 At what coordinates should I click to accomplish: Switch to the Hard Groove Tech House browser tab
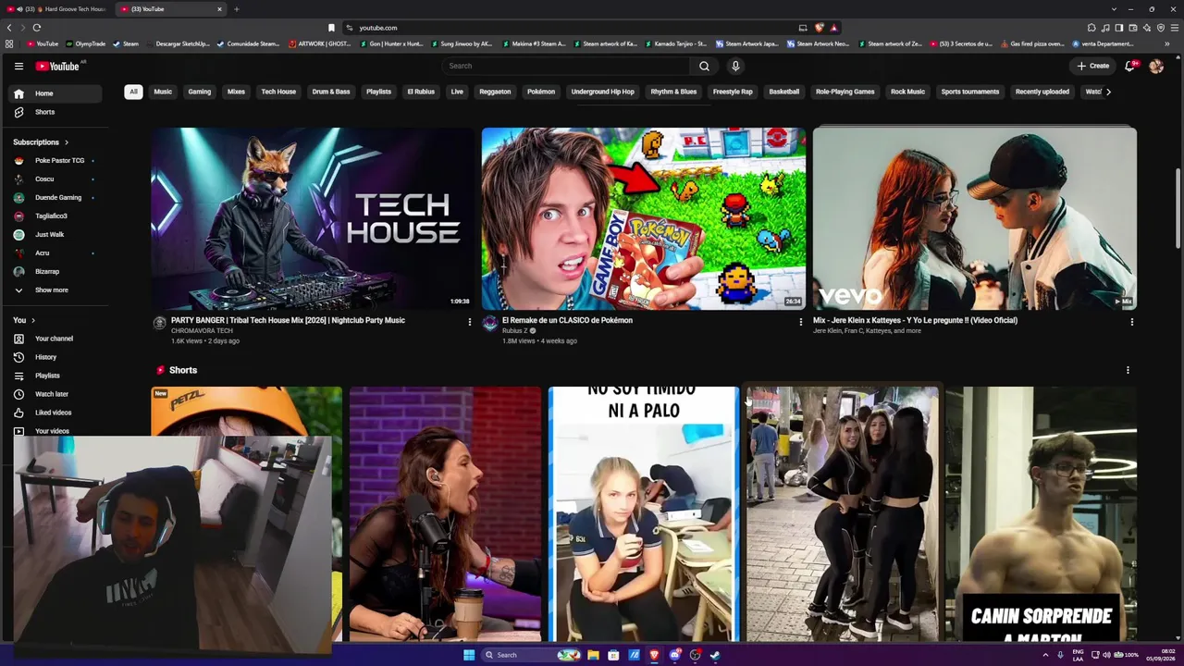point(57,9)
